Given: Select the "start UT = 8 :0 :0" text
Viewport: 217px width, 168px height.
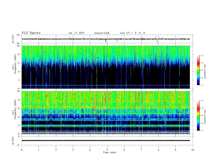Looking at the screenshot, I should (132, 33).
